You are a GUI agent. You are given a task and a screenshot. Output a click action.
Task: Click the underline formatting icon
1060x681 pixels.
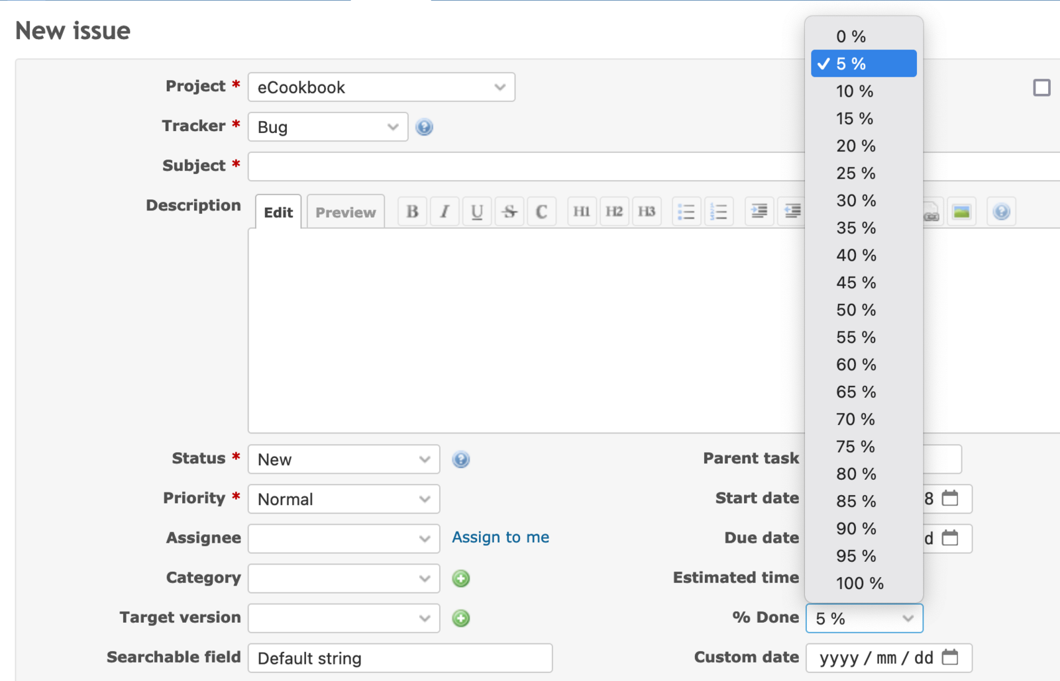pyautogui.click(x=476, y=211)
